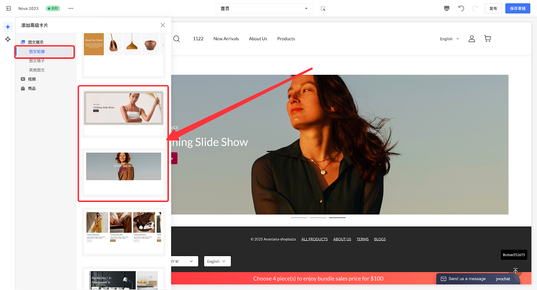
Task: Open the three-dot more options menu
Action: 71,8
